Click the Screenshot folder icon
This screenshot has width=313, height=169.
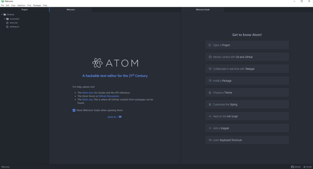[x=8, y=19]
